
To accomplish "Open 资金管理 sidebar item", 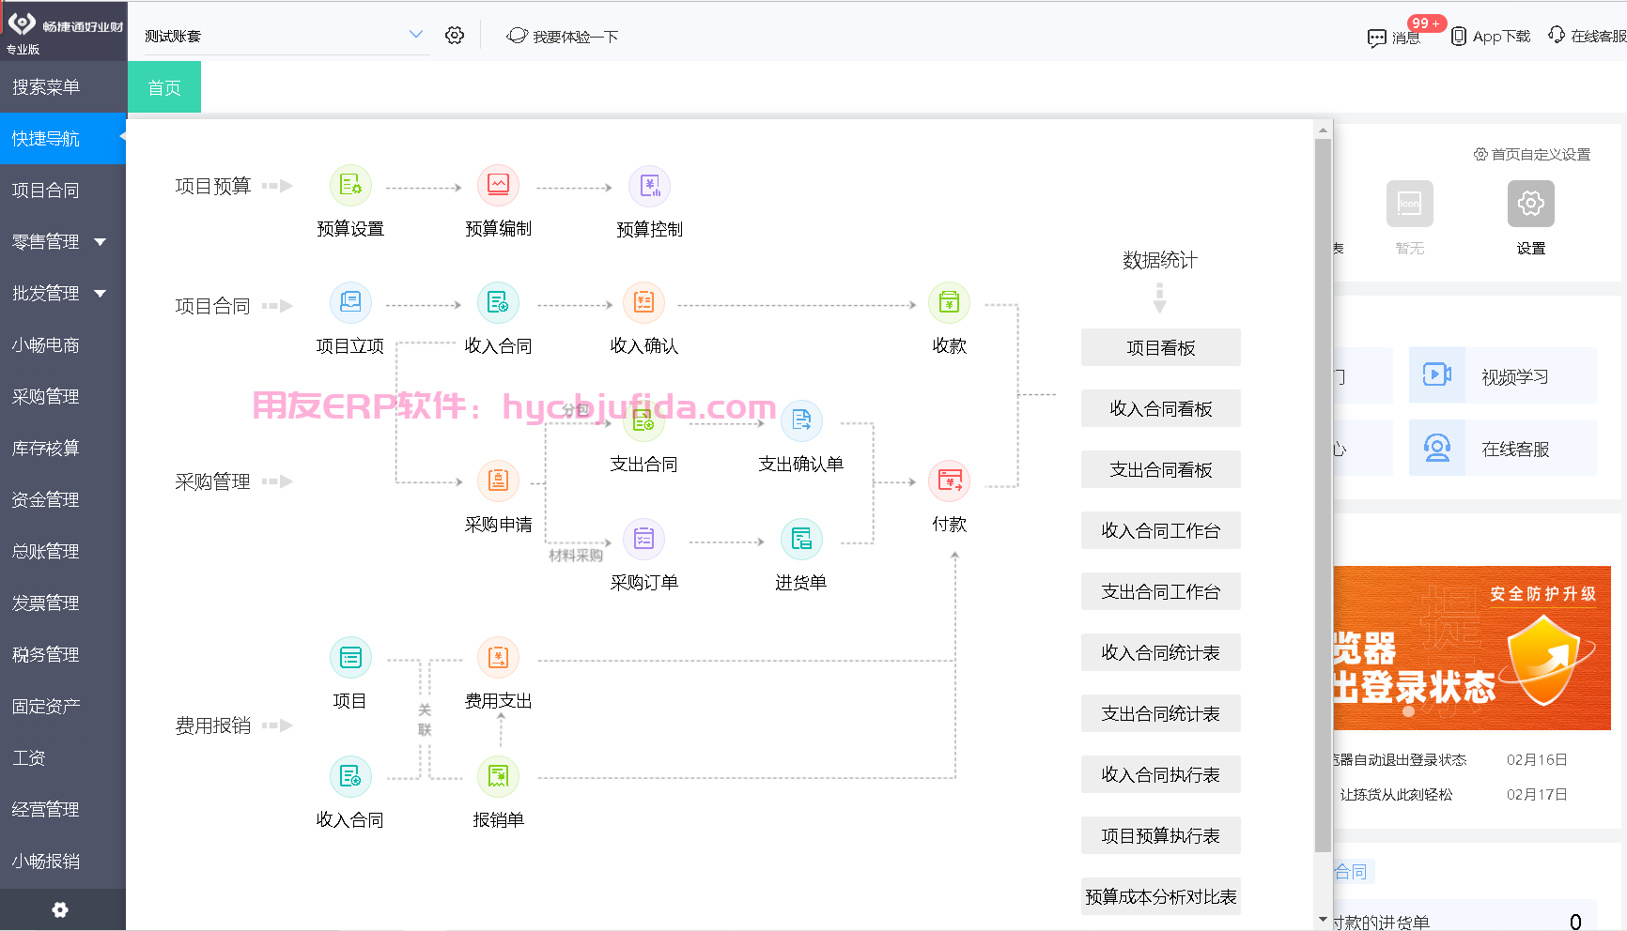I will pos(63,500).
